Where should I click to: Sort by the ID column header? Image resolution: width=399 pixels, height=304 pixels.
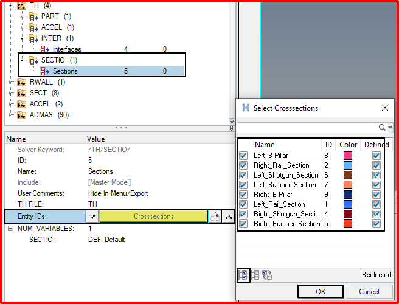click(x=328, y=145)
